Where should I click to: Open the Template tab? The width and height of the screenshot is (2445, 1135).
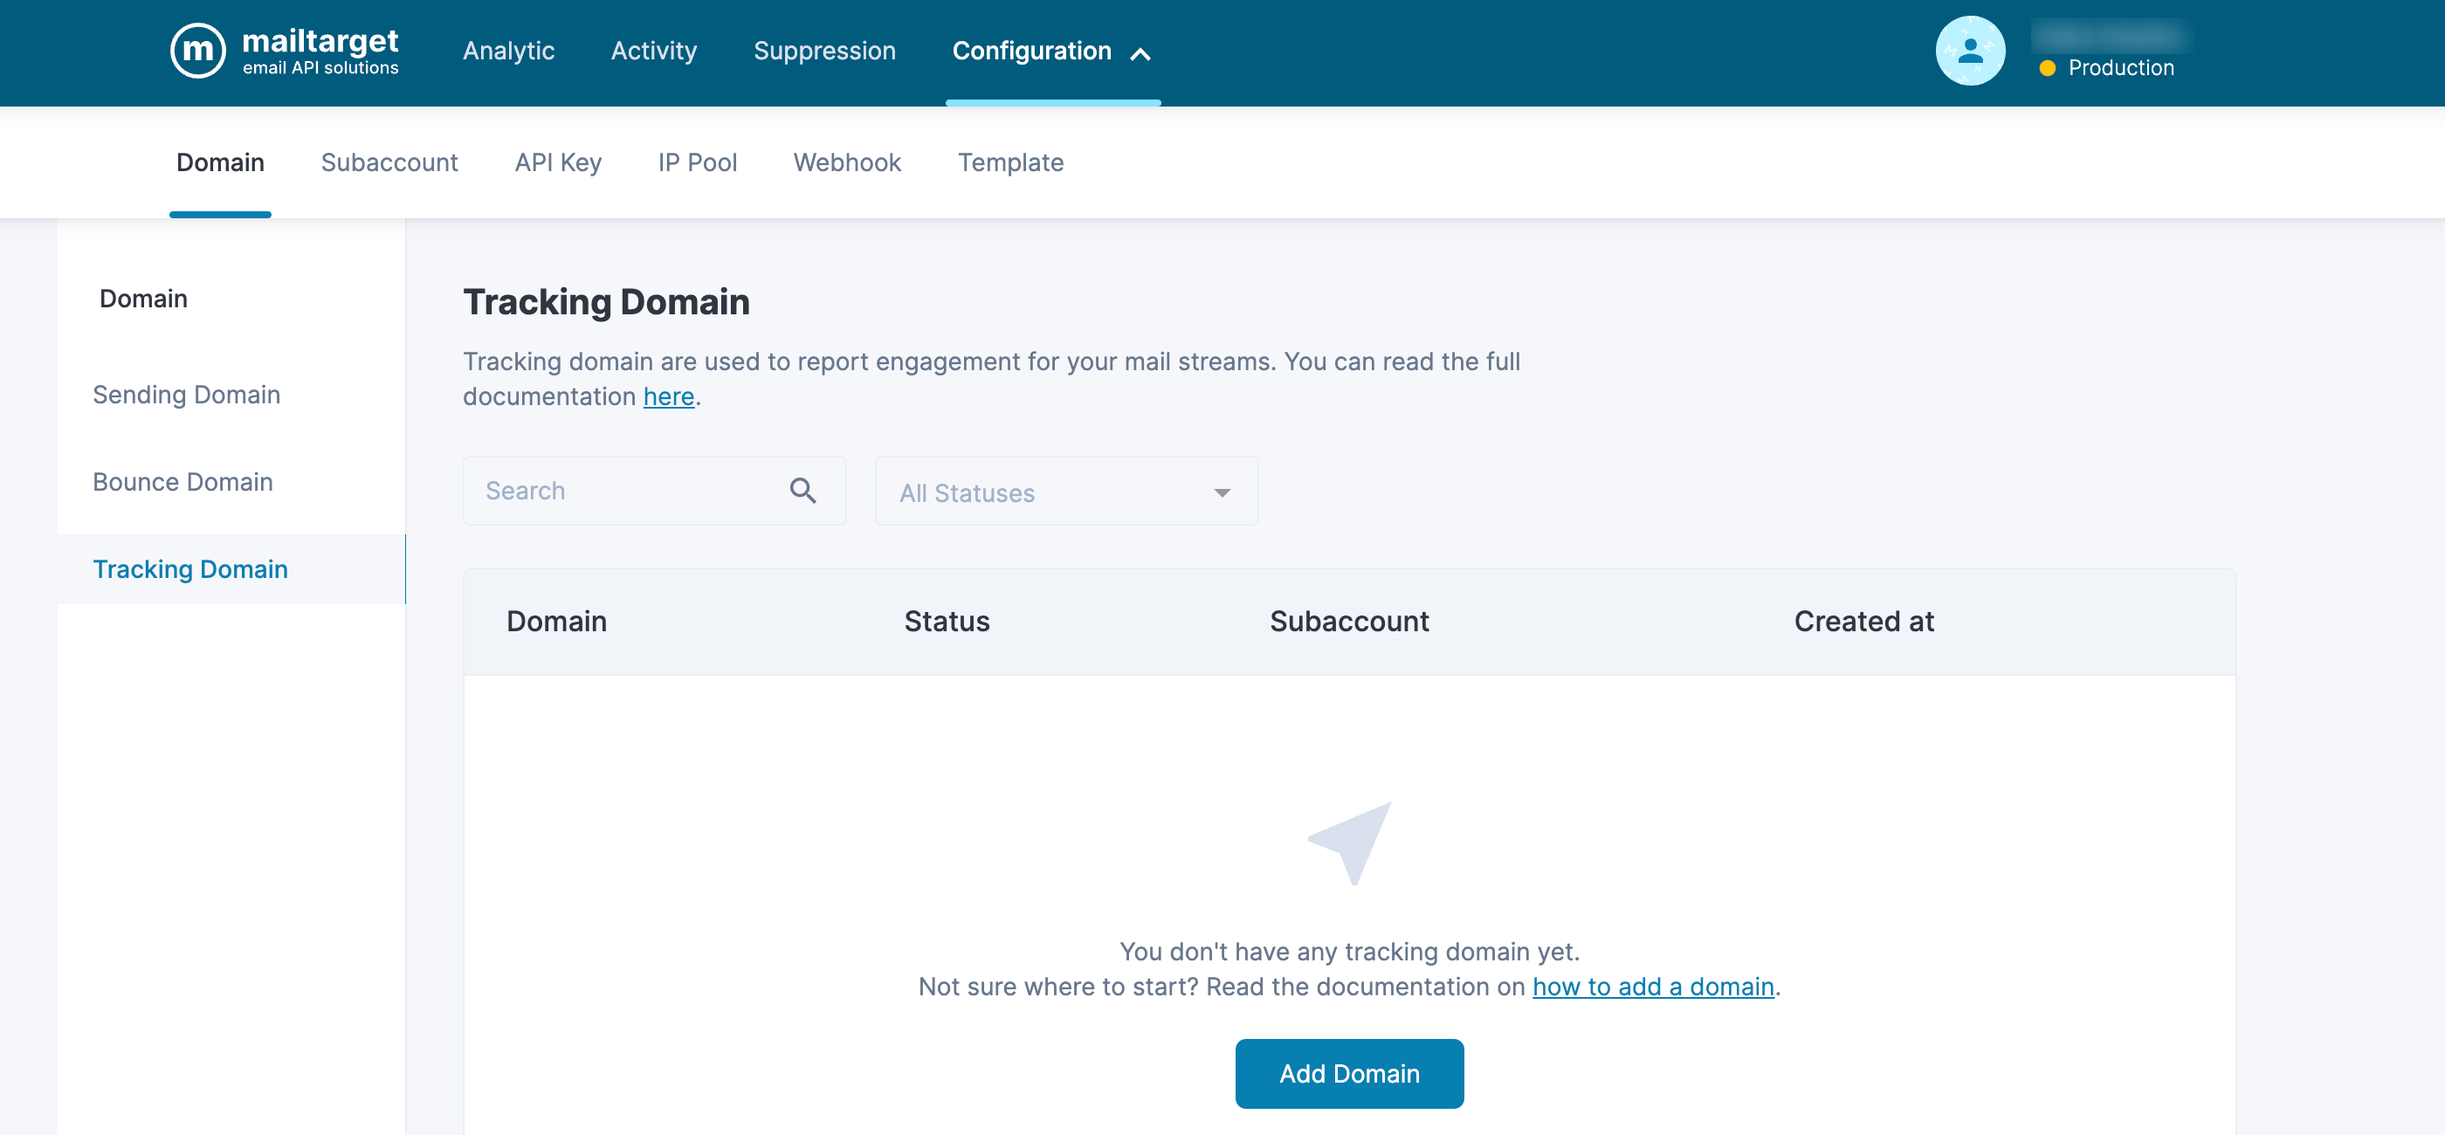pyautogui.click(x=1010, y=162)
